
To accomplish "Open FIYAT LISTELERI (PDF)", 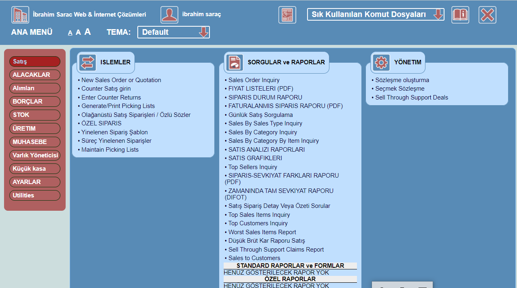I will (261, 89).
